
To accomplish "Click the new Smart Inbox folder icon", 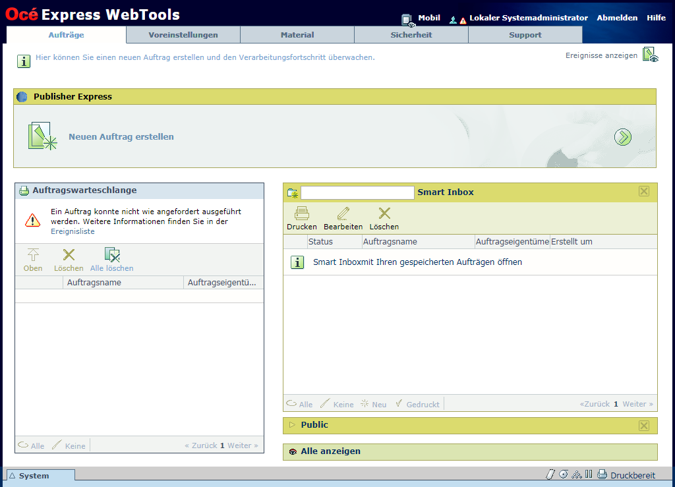I will pyautogui.click(x=293, y=193).
